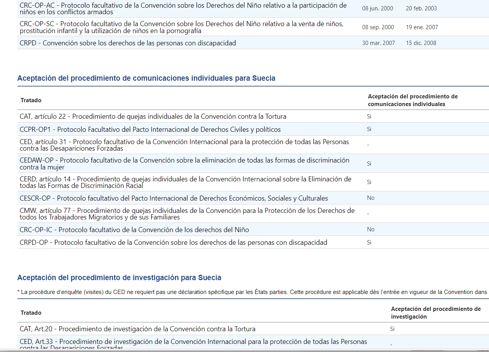Click the Si value for CAT, artículo 22
Image resolution: width=489 pixels, height=352 pixels.
pos(369,116)
